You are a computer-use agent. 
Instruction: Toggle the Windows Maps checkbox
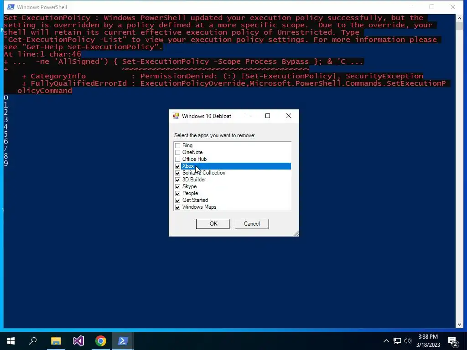point(177,207)
